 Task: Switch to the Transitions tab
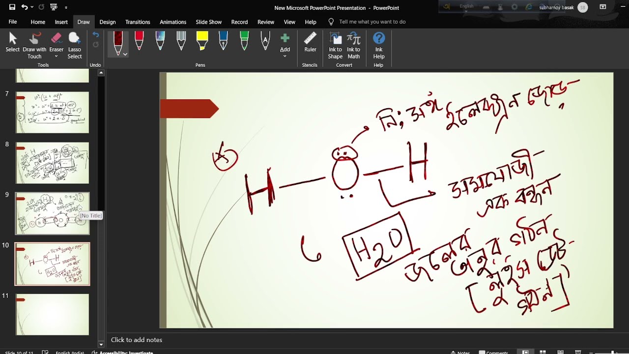[138, 22]
